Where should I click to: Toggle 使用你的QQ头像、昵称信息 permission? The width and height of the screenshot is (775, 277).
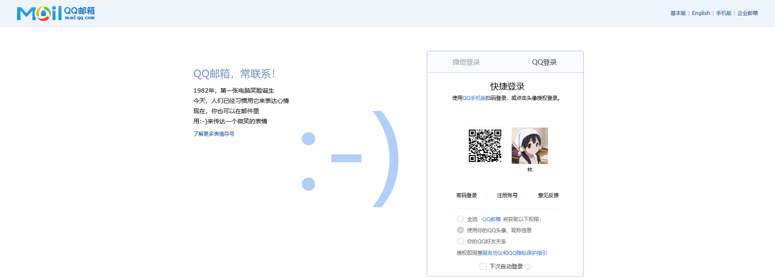(460, 230)
